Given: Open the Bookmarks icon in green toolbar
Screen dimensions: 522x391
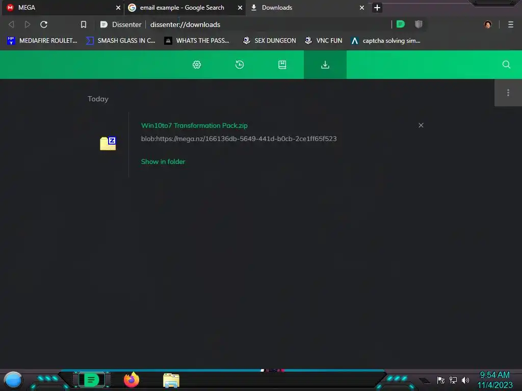Looking at the screenshot, I should [x=282, y=65].
